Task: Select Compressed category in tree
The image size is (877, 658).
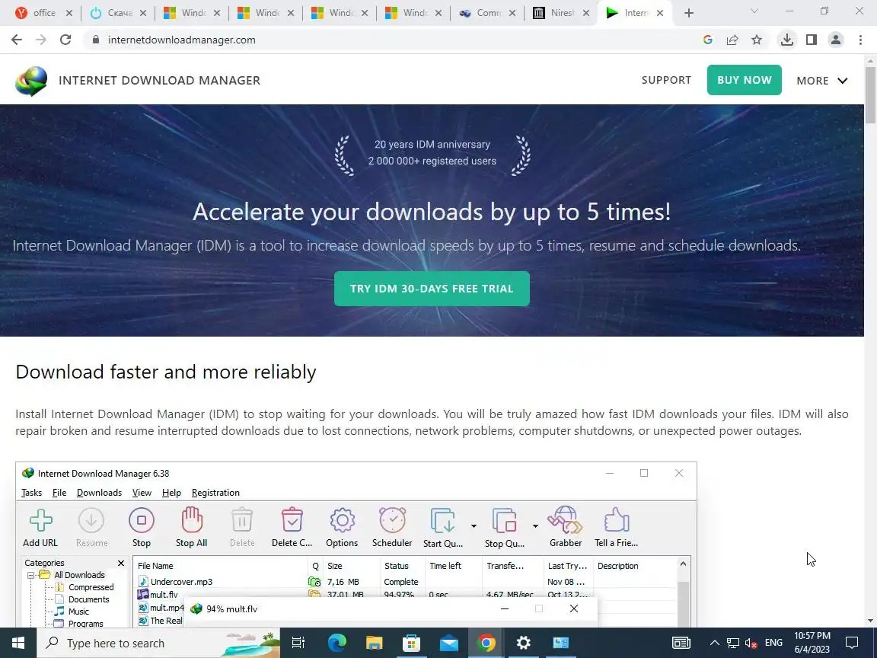Action: [x=91, y=587]
